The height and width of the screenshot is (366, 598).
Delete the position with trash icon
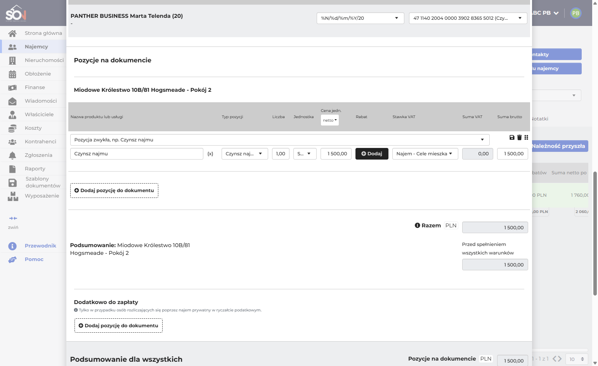519,137
